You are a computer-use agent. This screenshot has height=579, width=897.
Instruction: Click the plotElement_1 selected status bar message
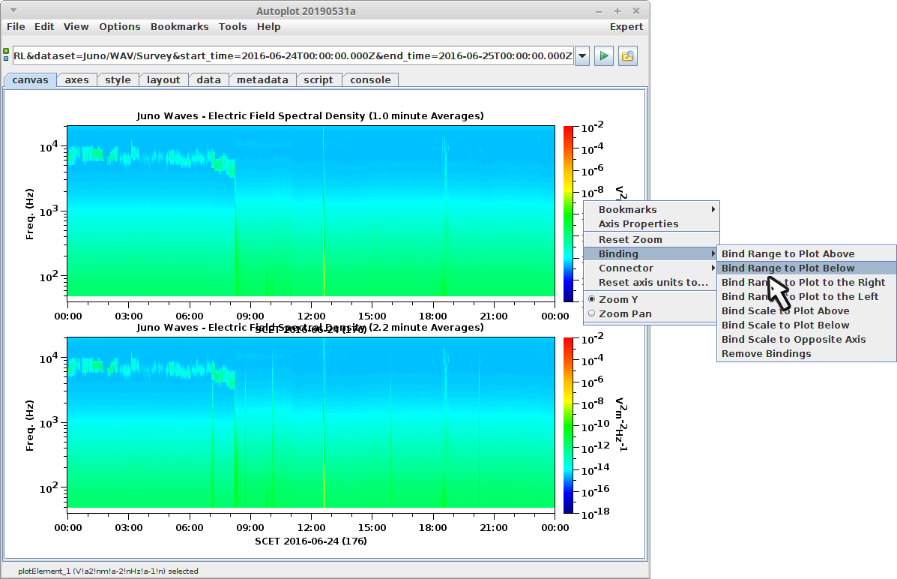click(108, 571)
